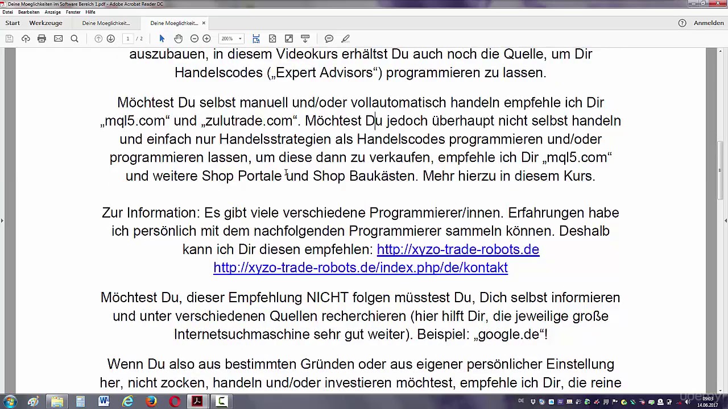Send file by email envelope icon
Screen dimensions: 728x409
pos(58,39)
